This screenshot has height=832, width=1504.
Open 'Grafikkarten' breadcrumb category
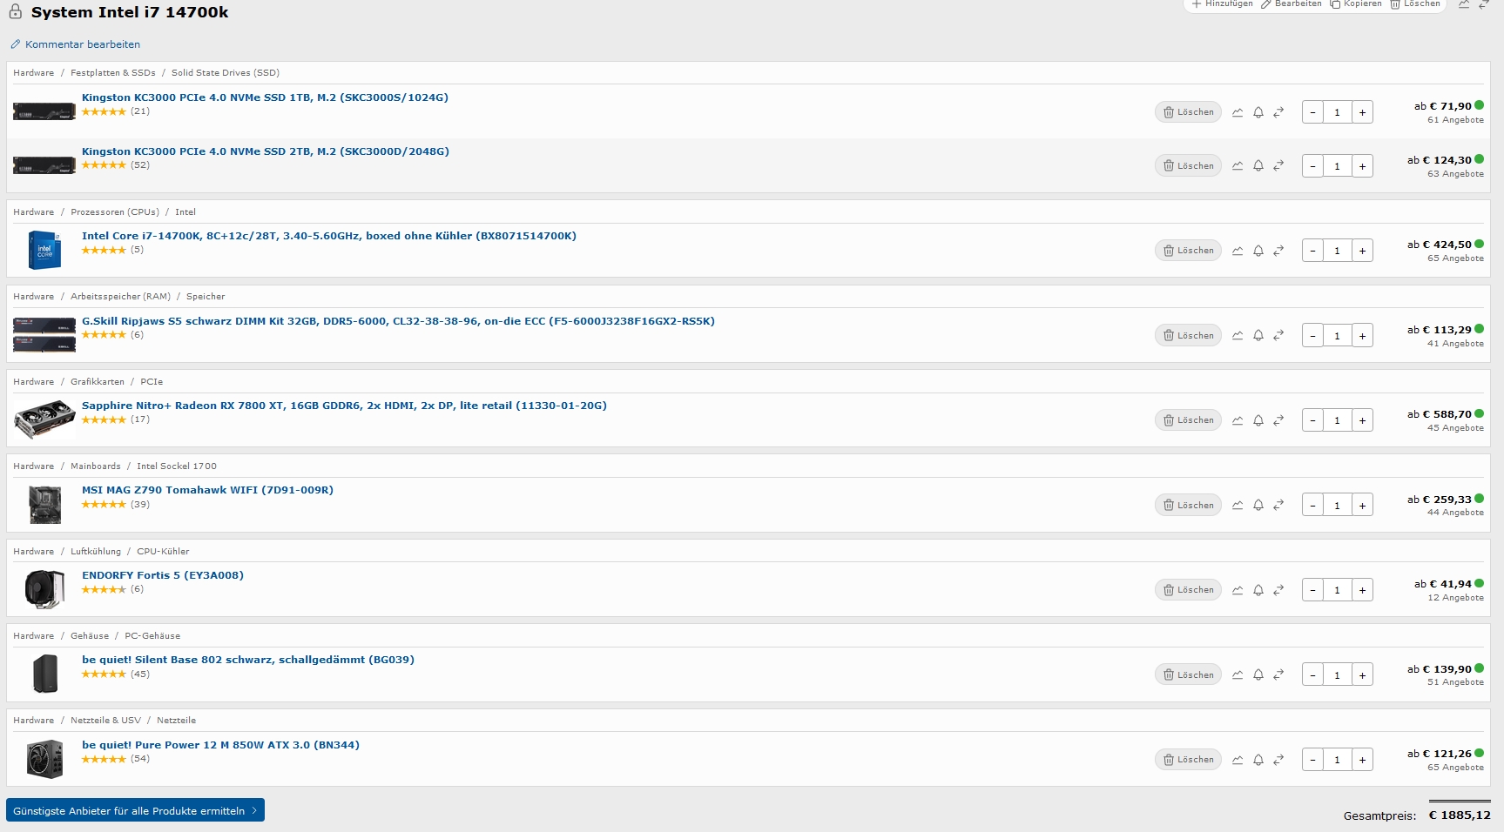point(98,382)
